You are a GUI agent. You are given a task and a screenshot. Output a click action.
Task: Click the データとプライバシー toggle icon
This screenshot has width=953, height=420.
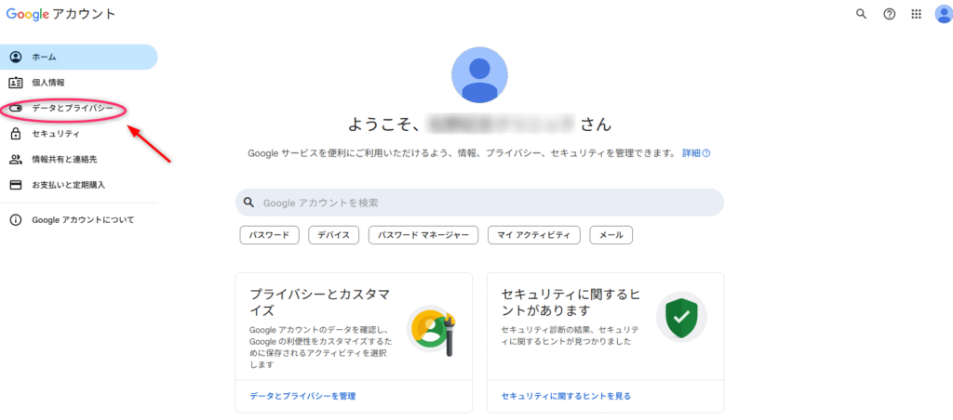16,108
